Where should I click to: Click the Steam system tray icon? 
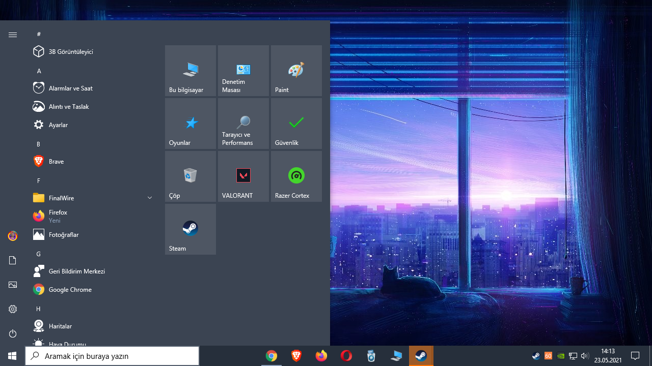tap(536, 356)
